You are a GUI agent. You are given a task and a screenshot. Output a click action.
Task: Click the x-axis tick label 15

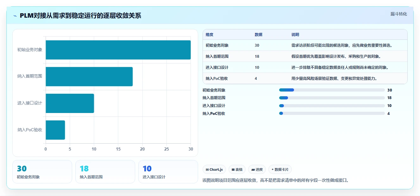[118, 149]
